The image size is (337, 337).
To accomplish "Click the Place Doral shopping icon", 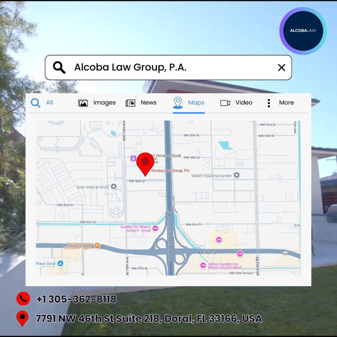I will tap(60, 263).
